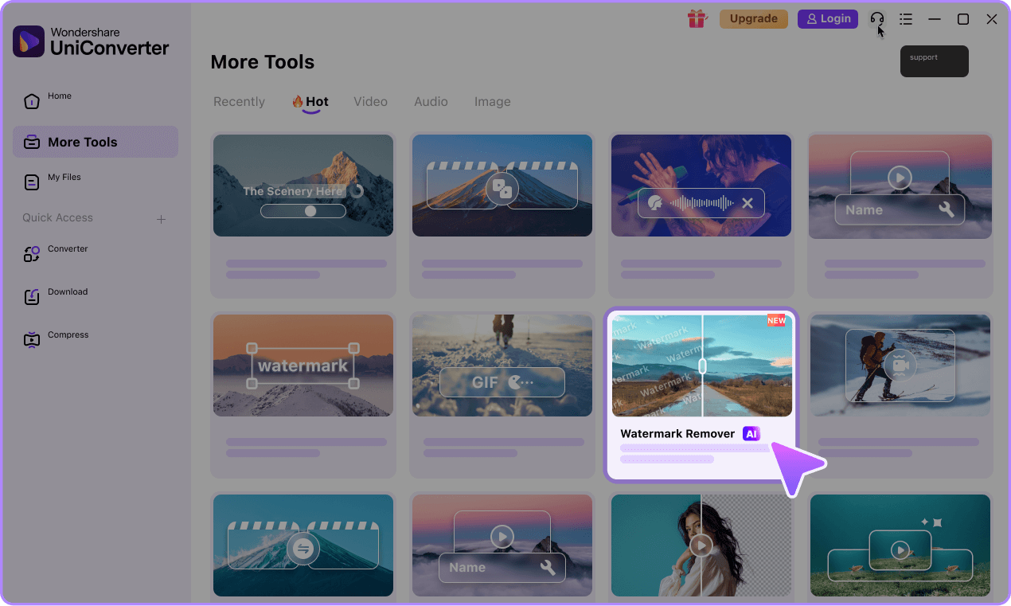
Task: Click the support tooltip
Action: (x=935, y=61)
